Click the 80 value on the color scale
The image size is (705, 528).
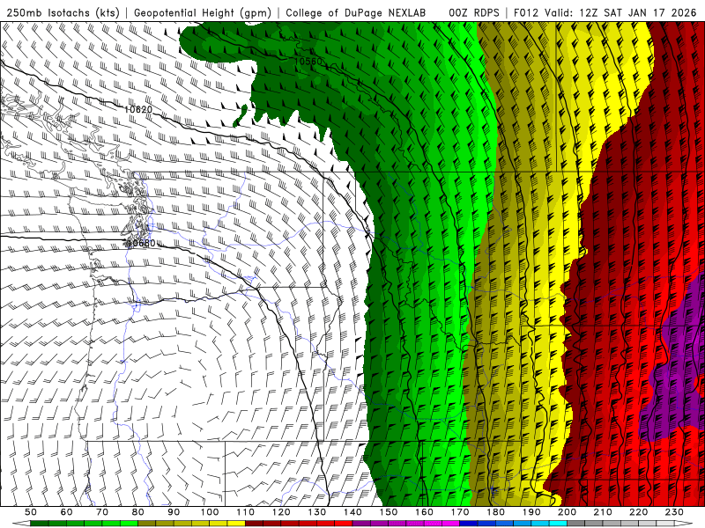point(138,512)
